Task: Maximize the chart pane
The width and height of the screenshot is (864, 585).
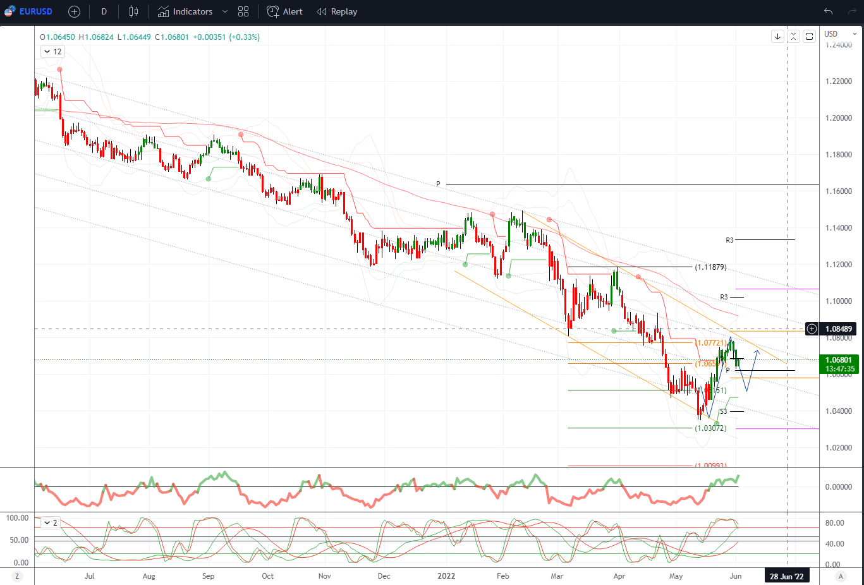Action: [x=809, y=37]
